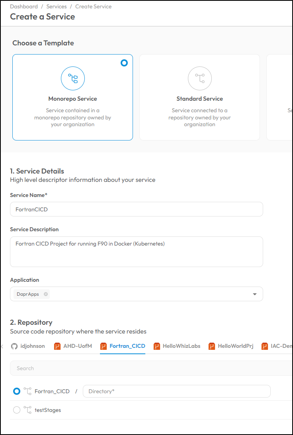Image resolution: width=293 pixels, height=435 pixels.
Task: Show previous repository tabs with left chevron
Action: [x=2, y=346]
